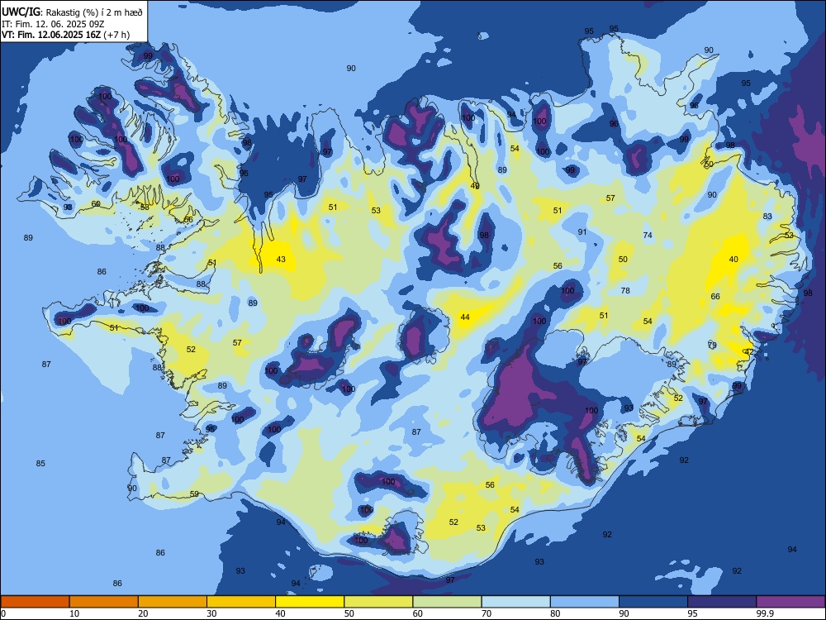Click the humidity value '43' on the map
This screenshot has width=826, height=620.
281,259
